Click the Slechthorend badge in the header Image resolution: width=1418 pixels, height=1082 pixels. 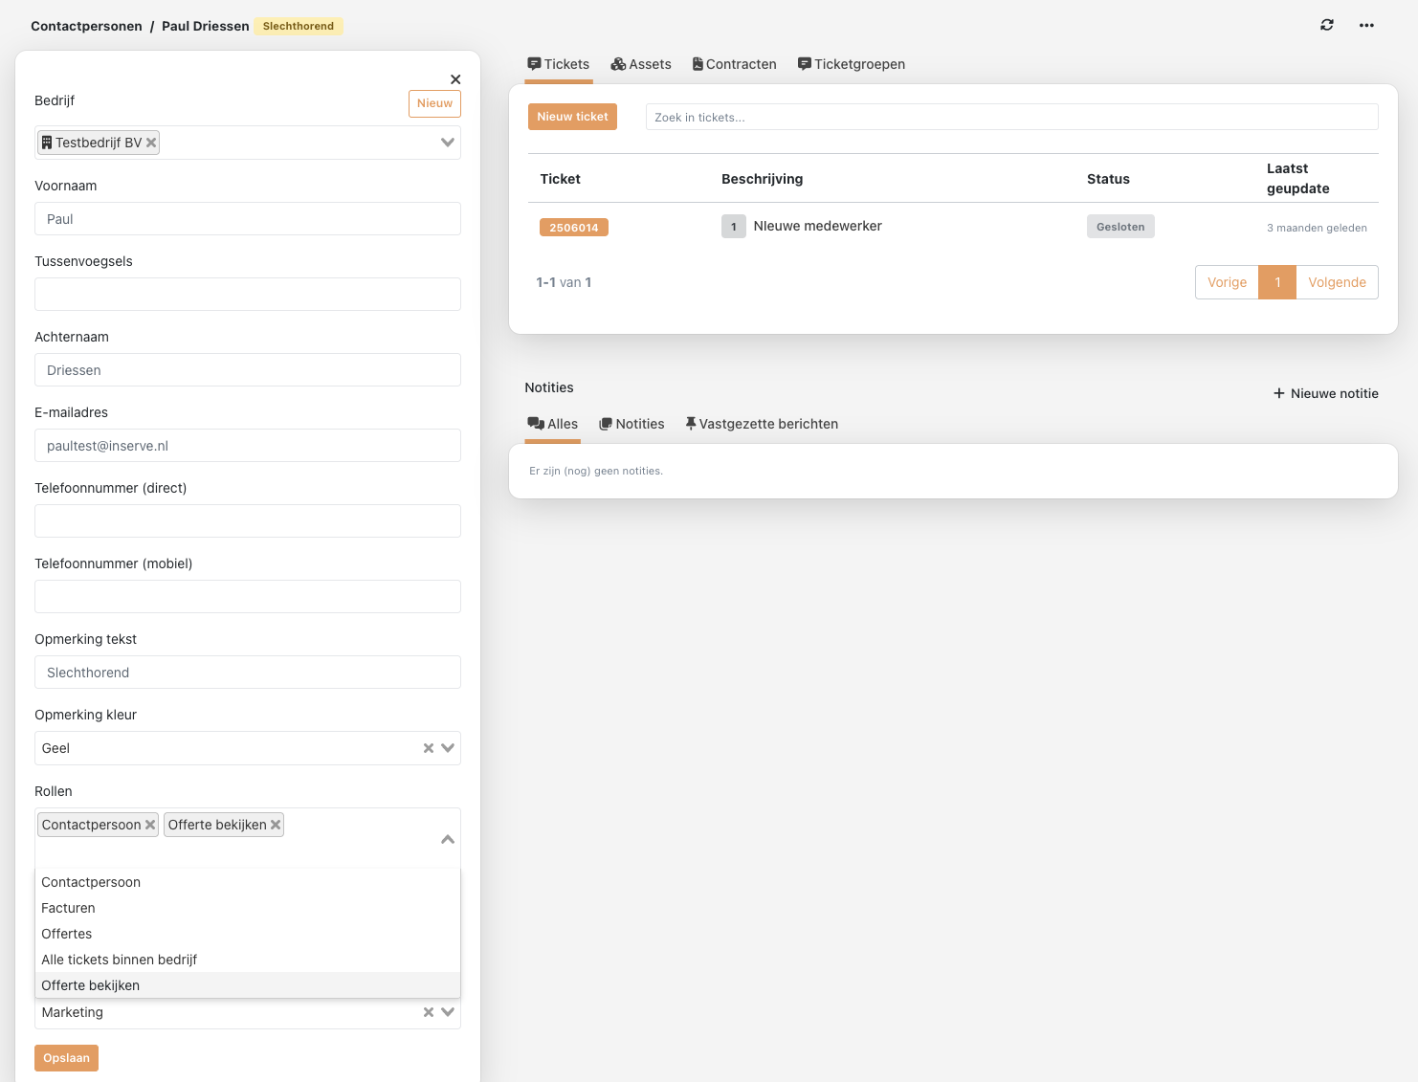click(299, 26)
